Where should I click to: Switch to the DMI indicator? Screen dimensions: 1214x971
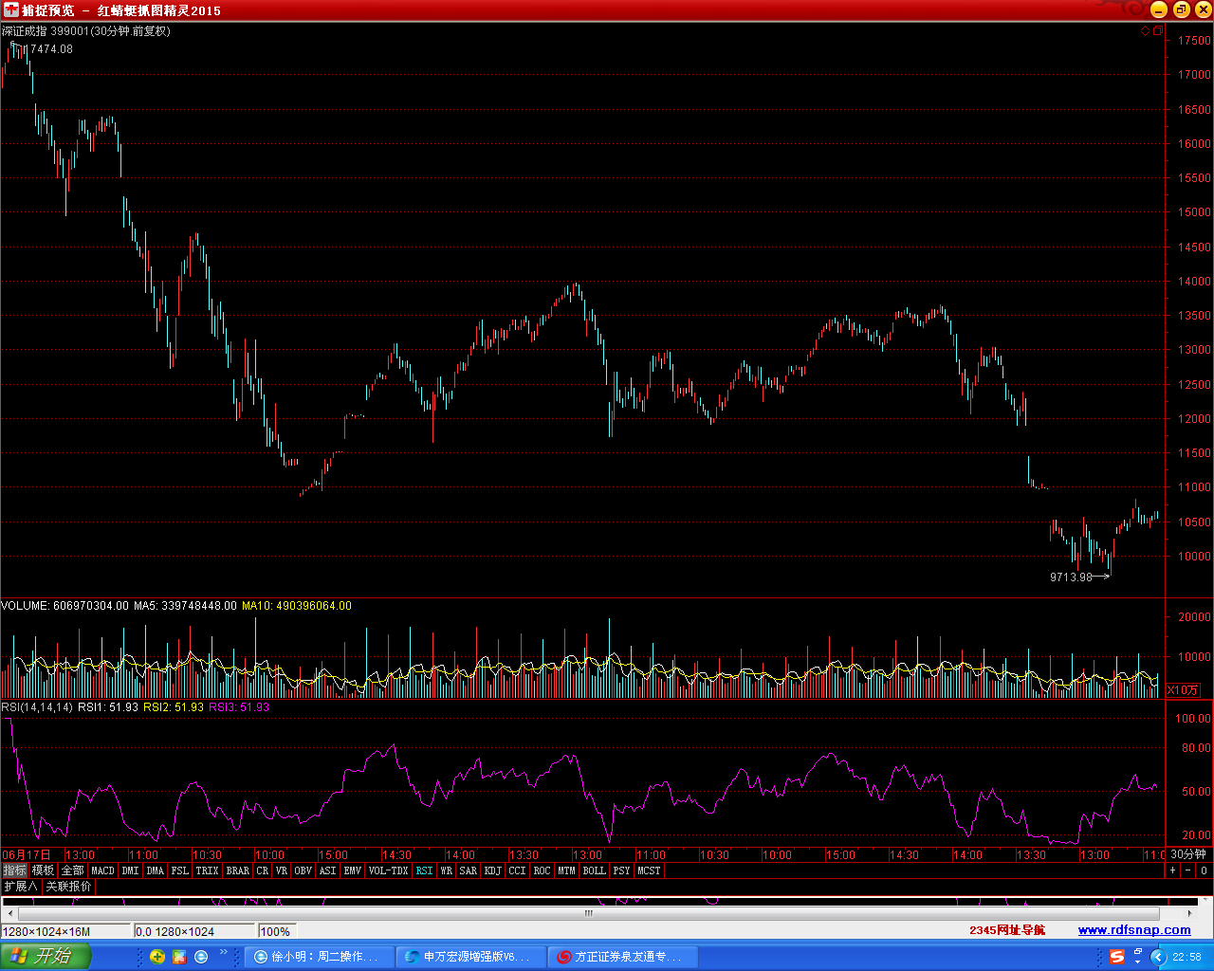pos(130,870)
